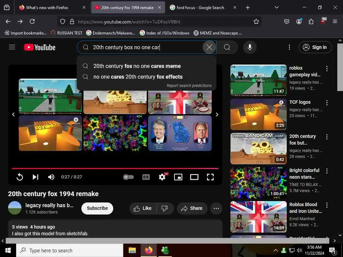The image size is (343, 257).
Task: Open RUSSIAN TEST bookmark
Action: 66,33
